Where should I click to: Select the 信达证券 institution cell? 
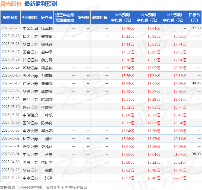pyautogui.click(x=30, y=36)
